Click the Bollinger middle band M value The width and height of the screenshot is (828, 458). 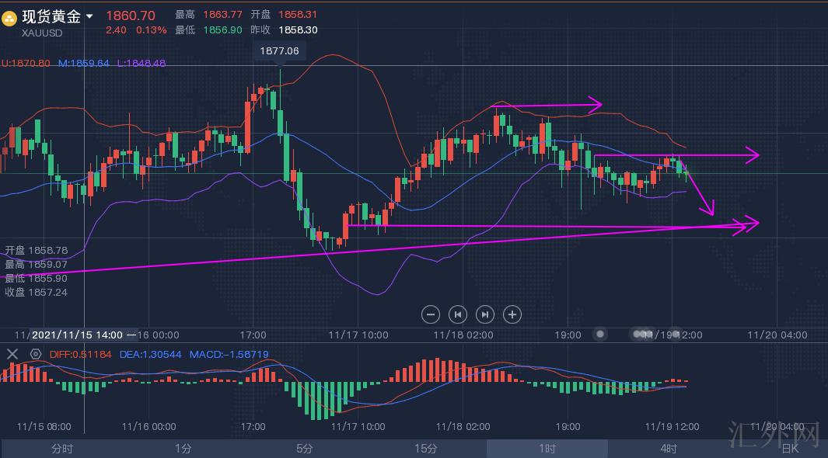tap(84, 63)
